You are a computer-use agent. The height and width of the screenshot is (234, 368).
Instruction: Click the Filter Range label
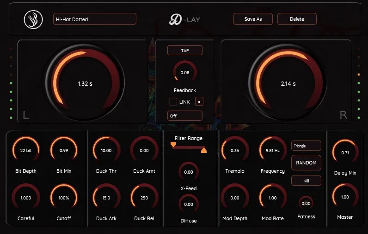coord(189,138)
